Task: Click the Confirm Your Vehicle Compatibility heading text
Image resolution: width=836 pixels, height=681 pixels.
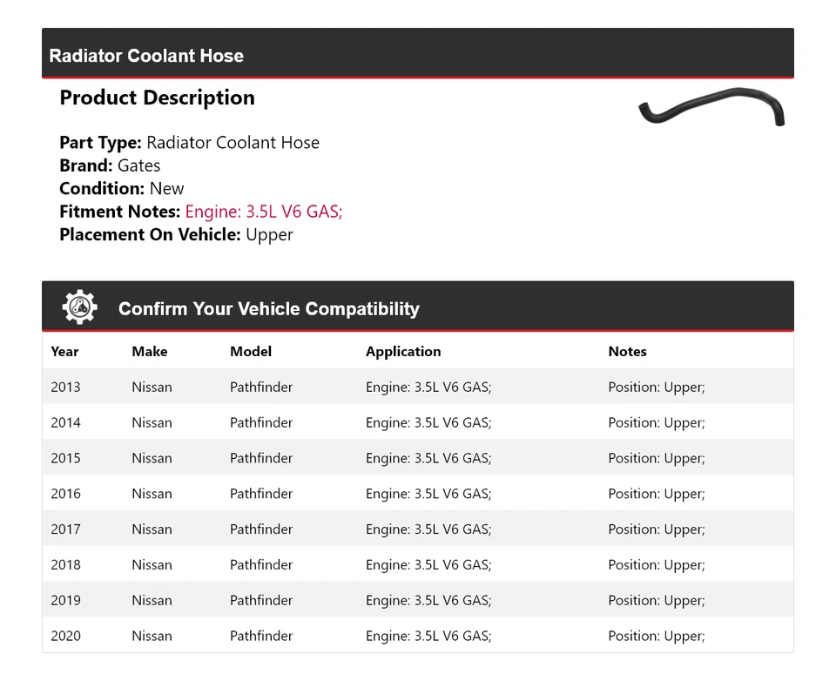Action: point(268,309)
